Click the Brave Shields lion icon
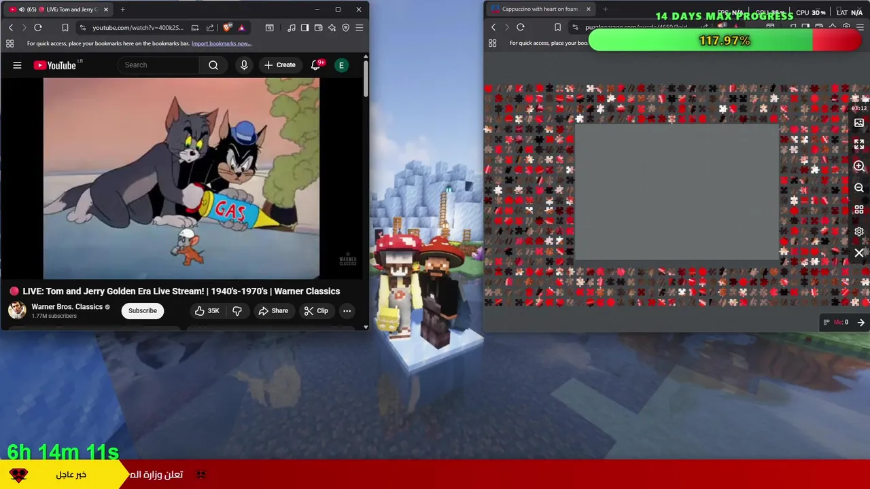Image resolution: width=870 pixels, height=489 pixels. pyautogui.click(x=227, y=28)
